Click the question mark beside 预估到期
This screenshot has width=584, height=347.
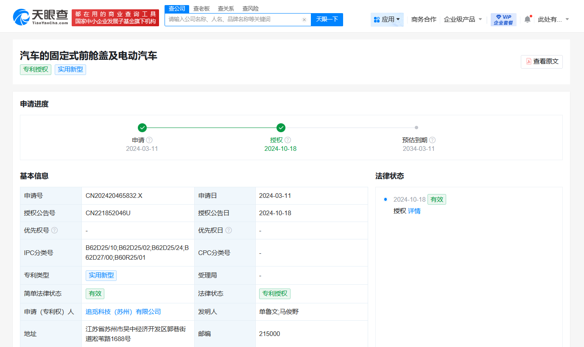pyautogui.click(x=432, y=139)
